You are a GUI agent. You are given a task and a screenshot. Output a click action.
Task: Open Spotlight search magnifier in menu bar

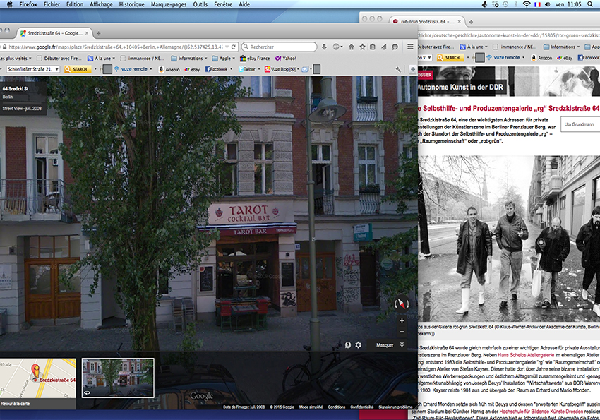tap(589, 4)
